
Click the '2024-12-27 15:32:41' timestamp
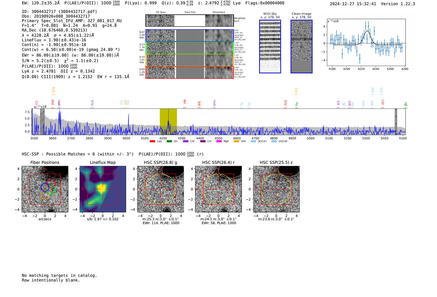353,4
